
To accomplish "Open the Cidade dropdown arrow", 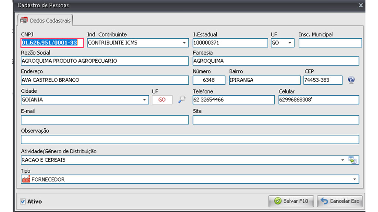I will [144, 100].
